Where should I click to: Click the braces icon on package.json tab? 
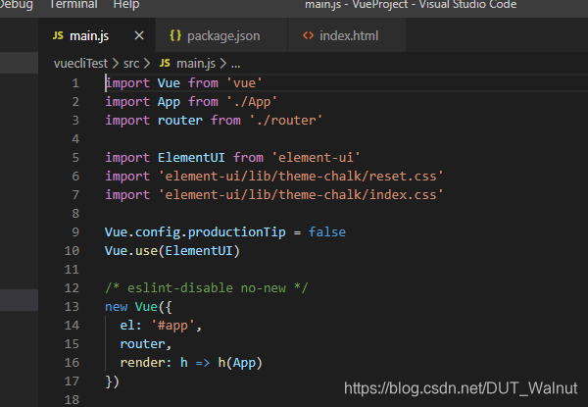pyautogui.click(x=175, y=35)
